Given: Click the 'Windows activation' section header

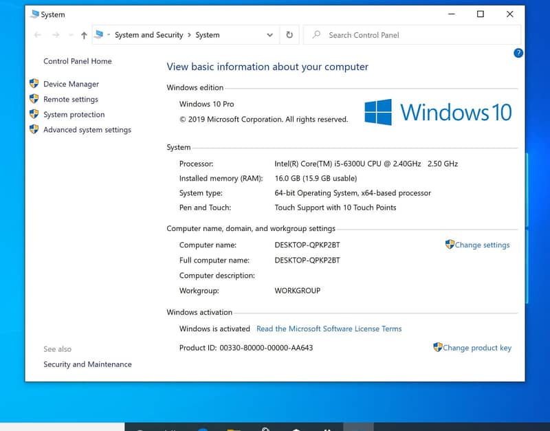Looking at the screenshot, I should tap(199, 312).
